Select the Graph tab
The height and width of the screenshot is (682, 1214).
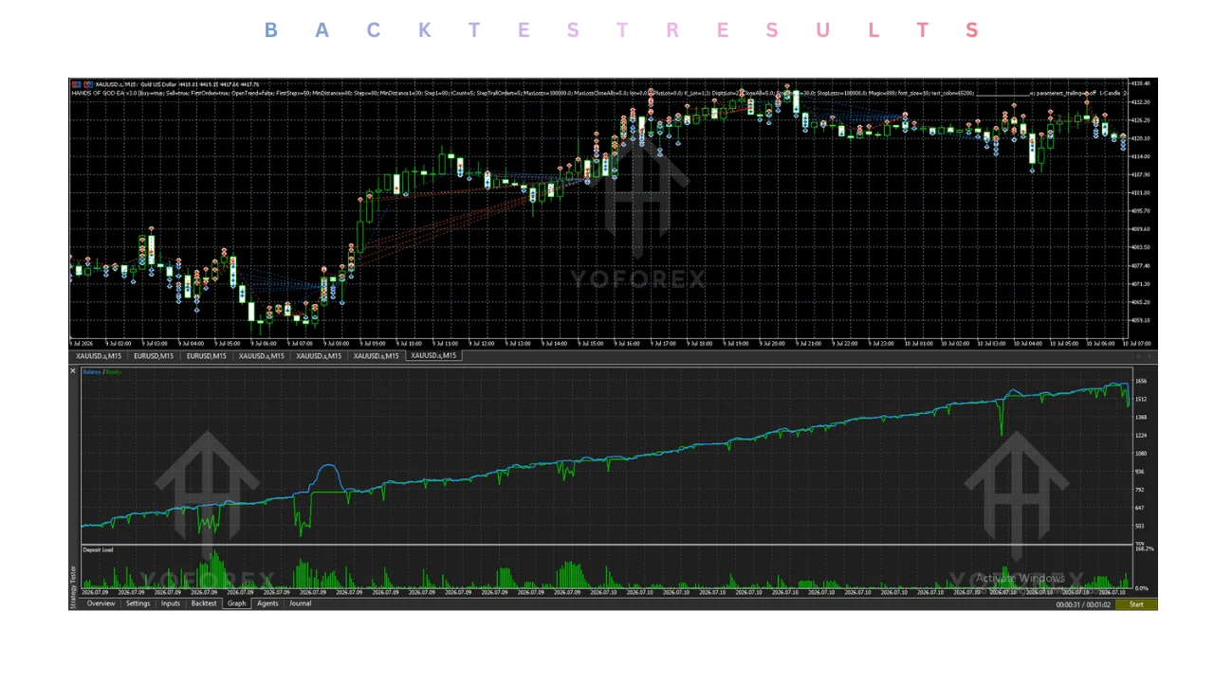[237, 603]
